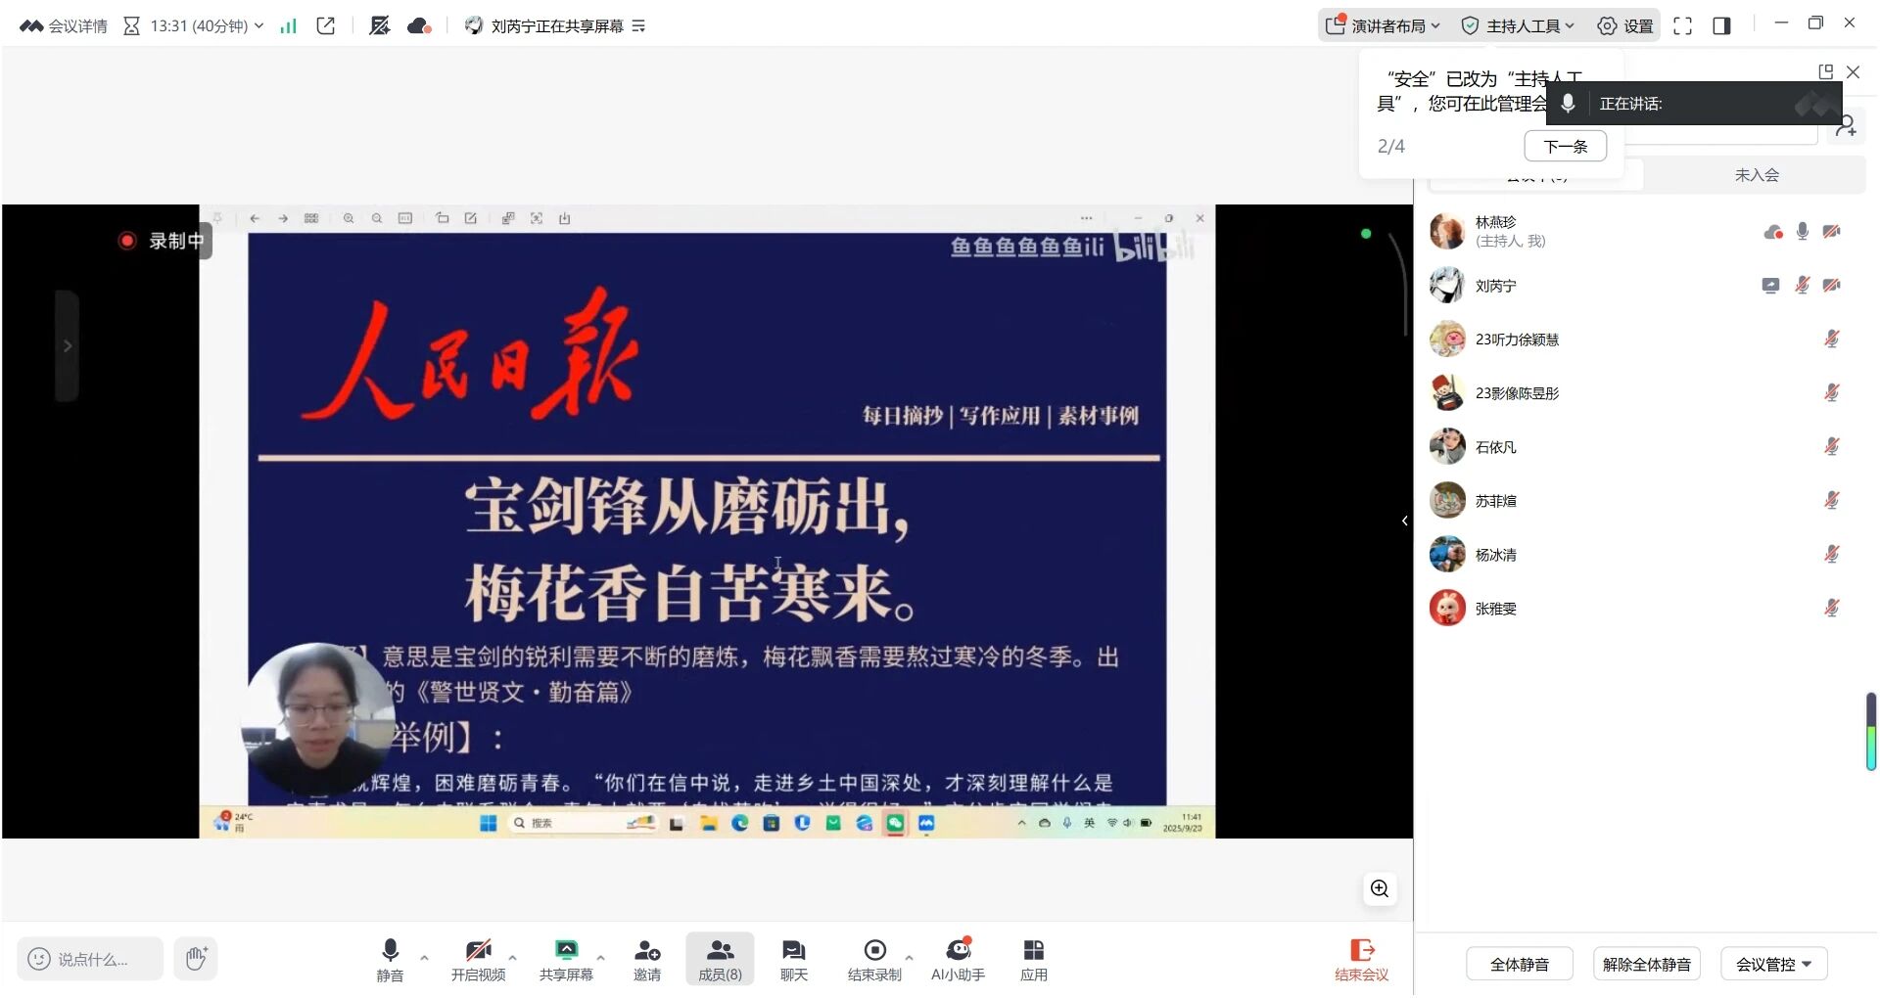Turn on camera with 开启视频

click(478, 958)
